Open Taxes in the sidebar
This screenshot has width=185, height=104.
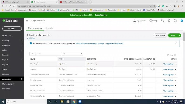pyautogui.click(x=5, y=70)
